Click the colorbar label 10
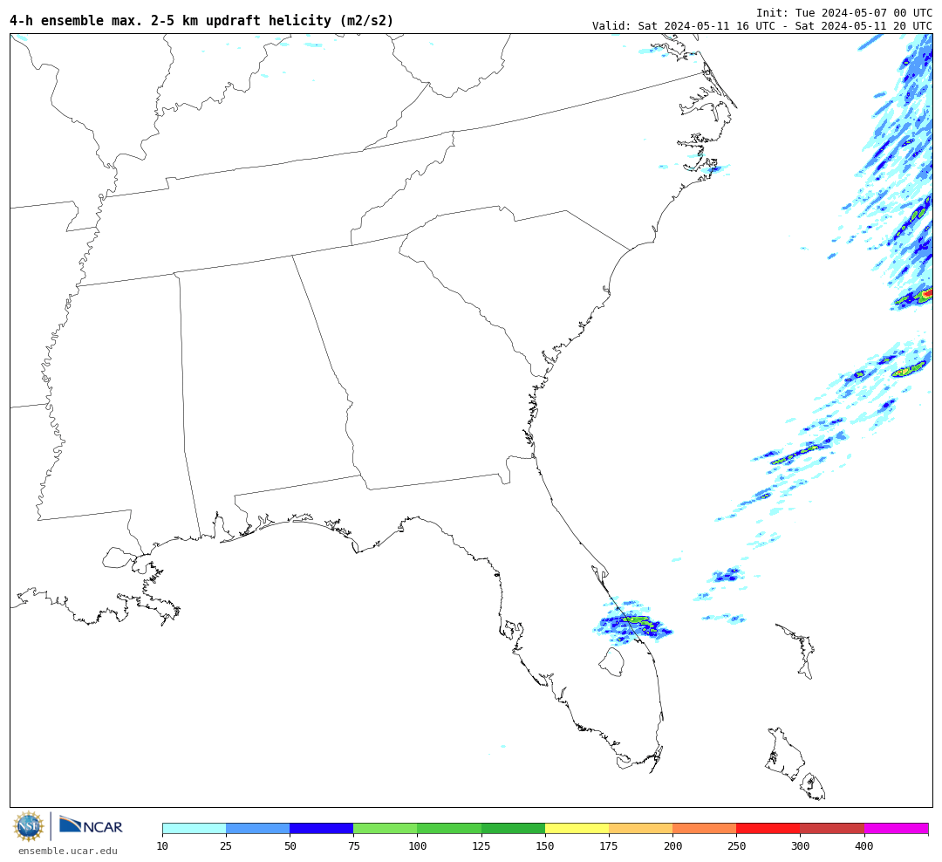 pyautogui.click(x=162, y=845)
